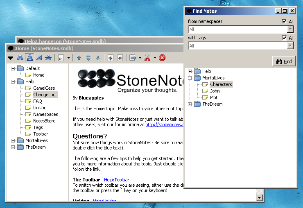Select the John note in results
Screen dimensions: 303x208
pyautogui.click(x=215, y=91)
